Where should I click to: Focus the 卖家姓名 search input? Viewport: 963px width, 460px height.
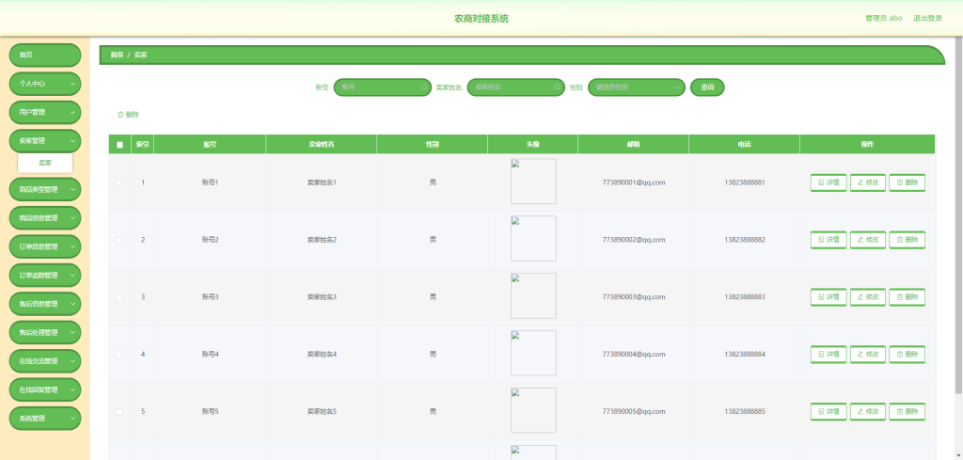515,87
